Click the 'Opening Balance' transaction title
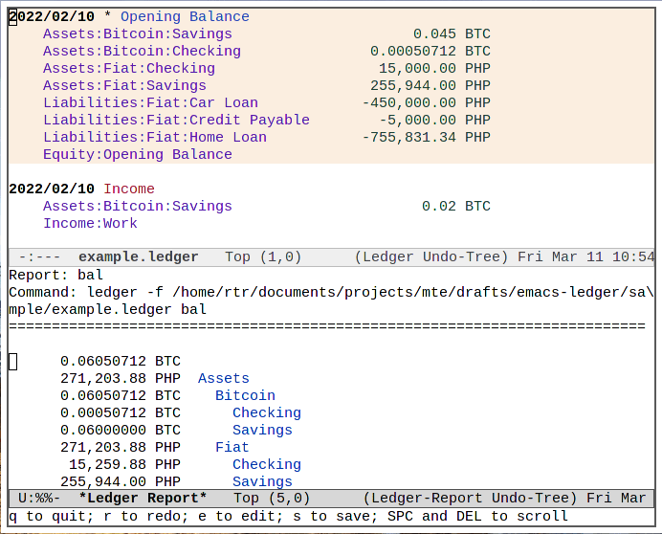This screenshot has width=662, height=534. point(185,16)
